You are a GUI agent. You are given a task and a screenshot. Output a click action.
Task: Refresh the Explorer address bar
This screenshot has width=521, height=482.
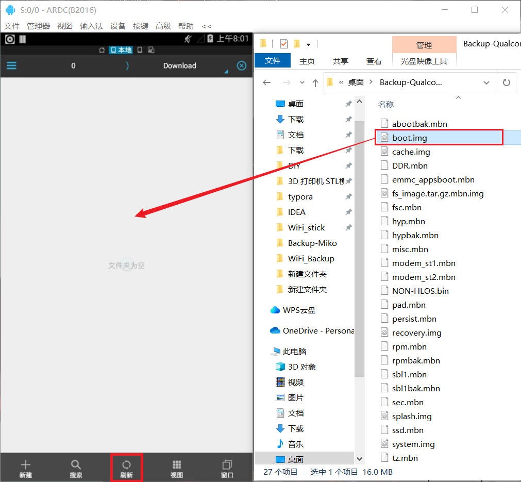(506, 82)
